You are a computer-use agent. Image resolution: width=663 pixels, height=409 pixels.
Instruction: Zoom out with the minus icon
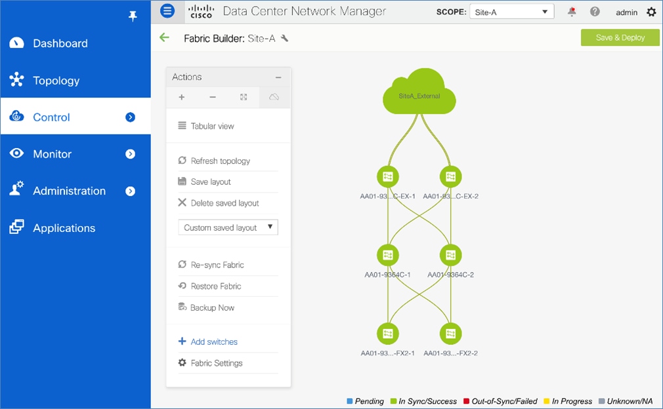point(213,97)
